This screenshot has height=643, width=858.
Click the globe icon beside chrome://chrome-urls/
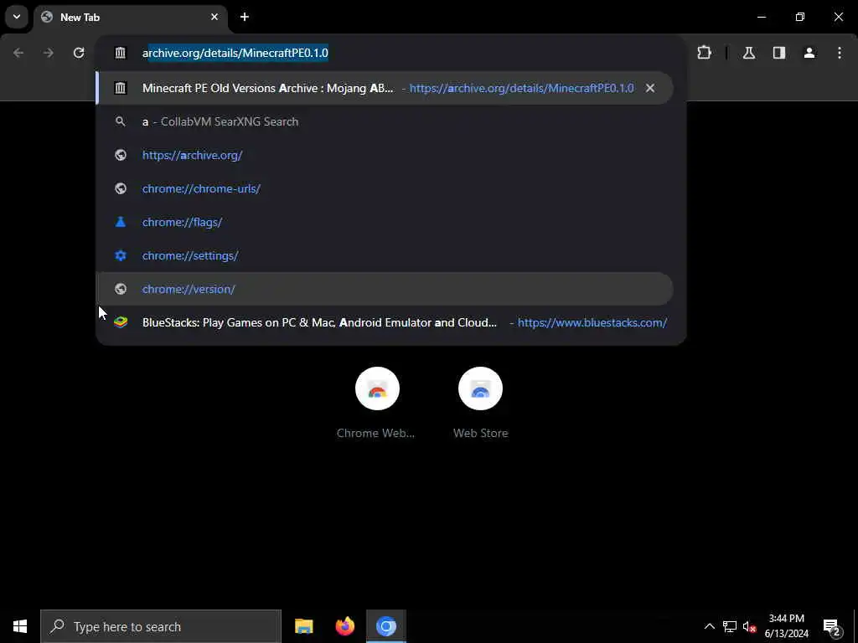coord(121,188)
